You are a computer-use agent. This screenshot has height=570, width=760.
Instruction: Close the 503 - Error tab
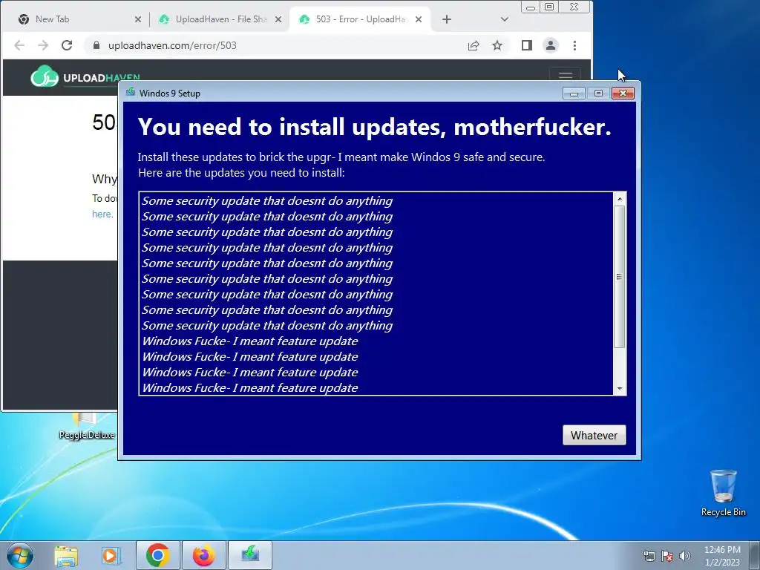(419, 19)
